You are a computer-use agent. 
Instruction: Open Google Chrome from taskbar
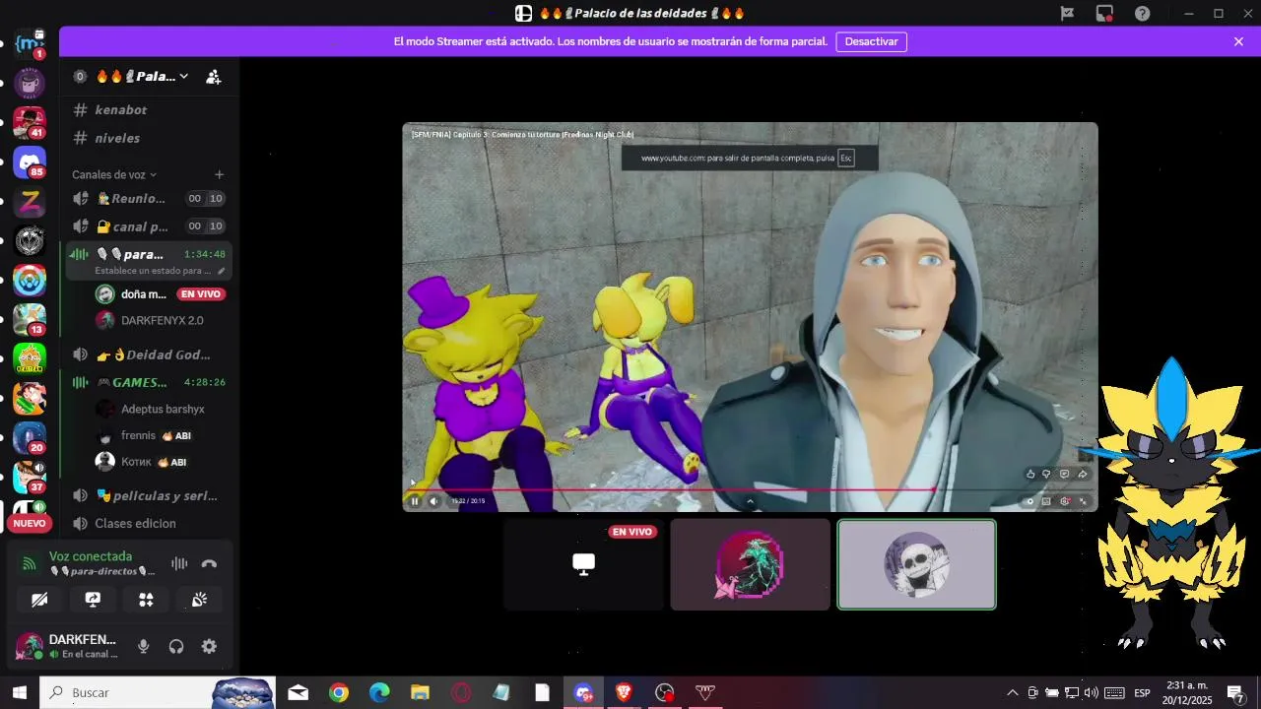coord(339,693)
